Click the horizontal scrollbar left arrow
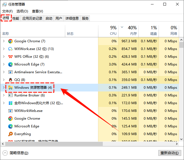Image resolution: width=184 pixels, height=160 pixels. pyautogui.click(x=3, y=144)
